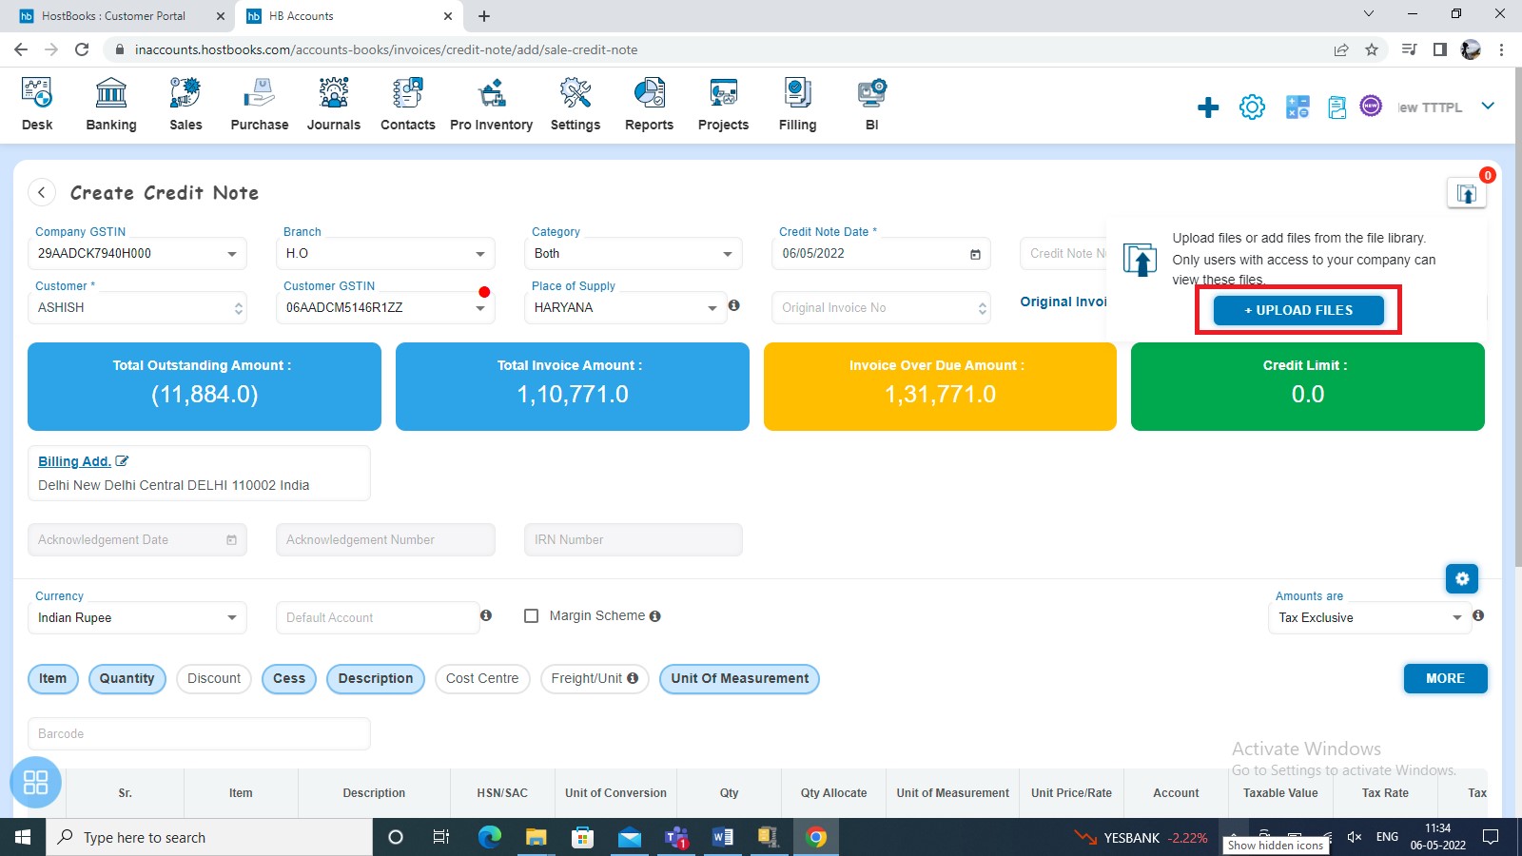Toggle the Quantity column chip
1522x856 pixels.
coord(127,679)
